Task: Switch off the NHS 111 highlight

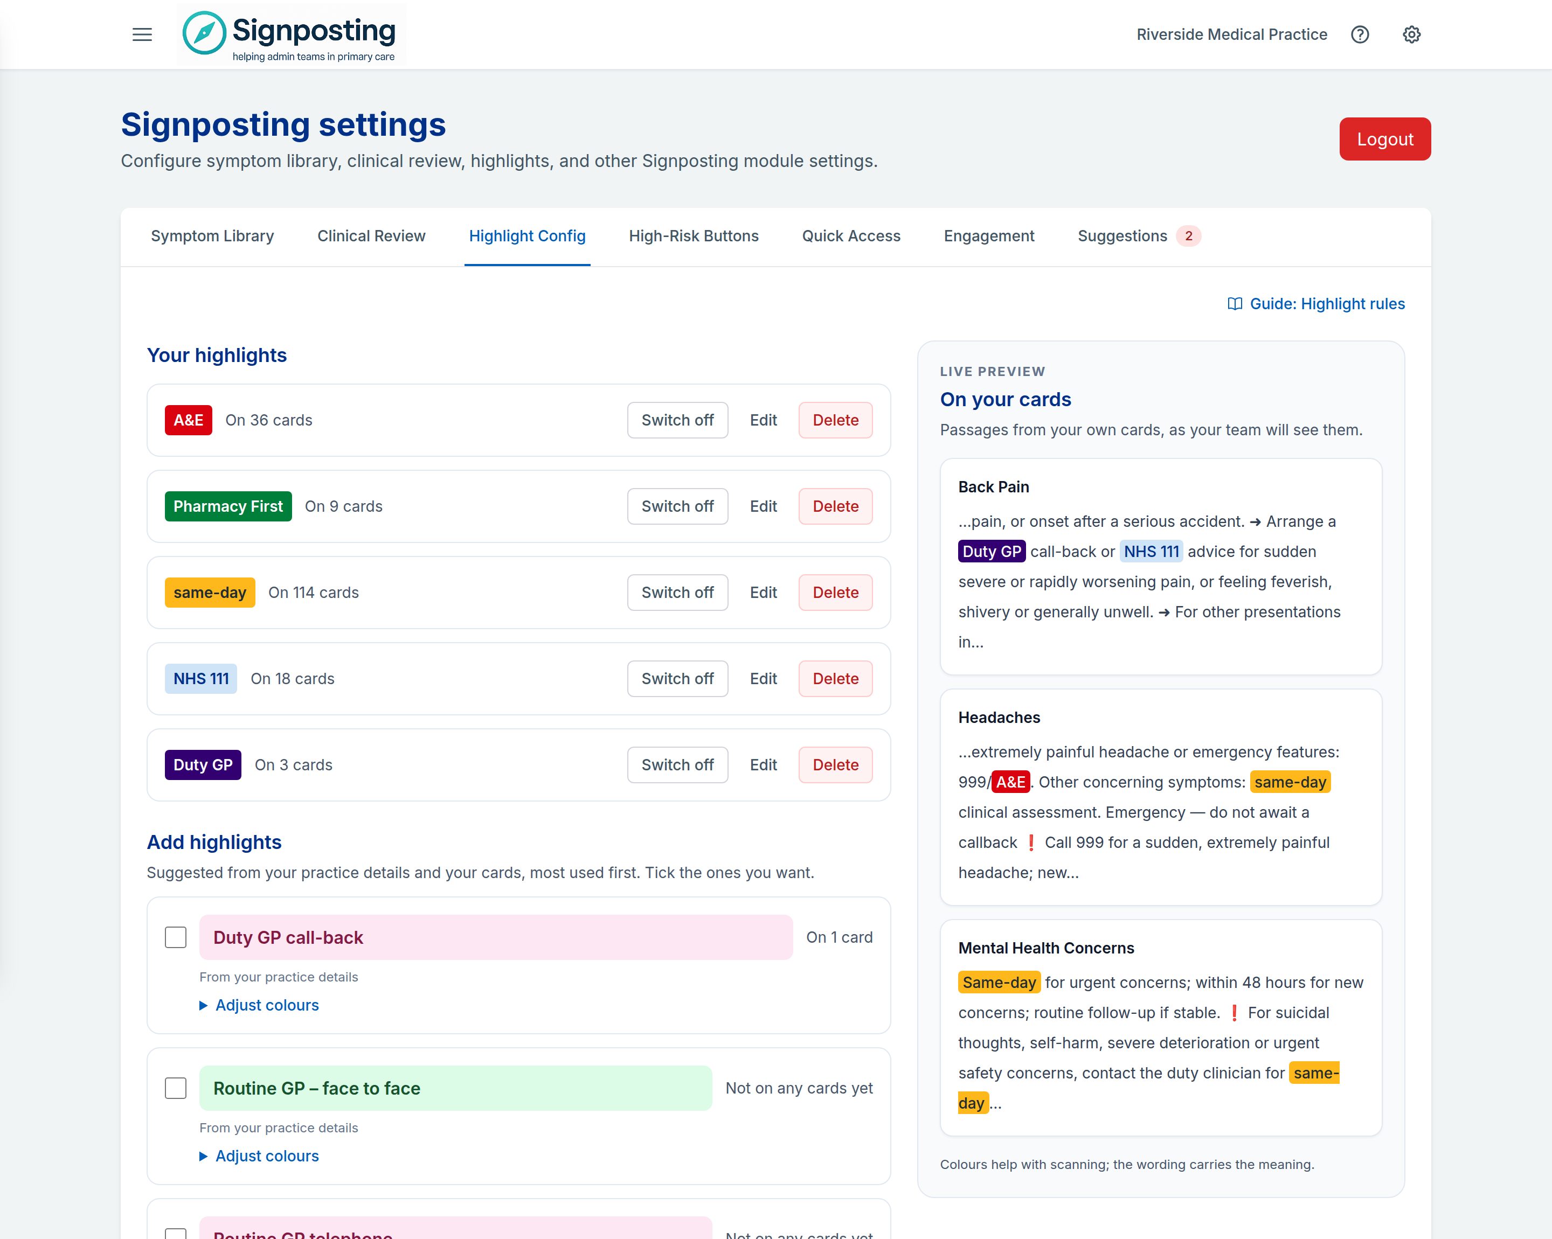Action: [x=677, y=679]
